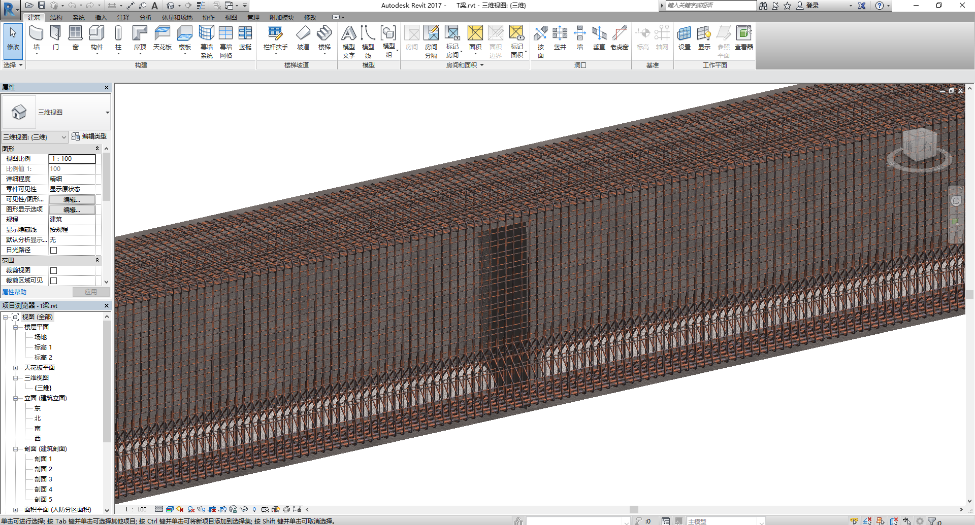The image size is (975, 525).
Task: Click 编辑 next to 可见性/图形
Action: tap(72, 199)
